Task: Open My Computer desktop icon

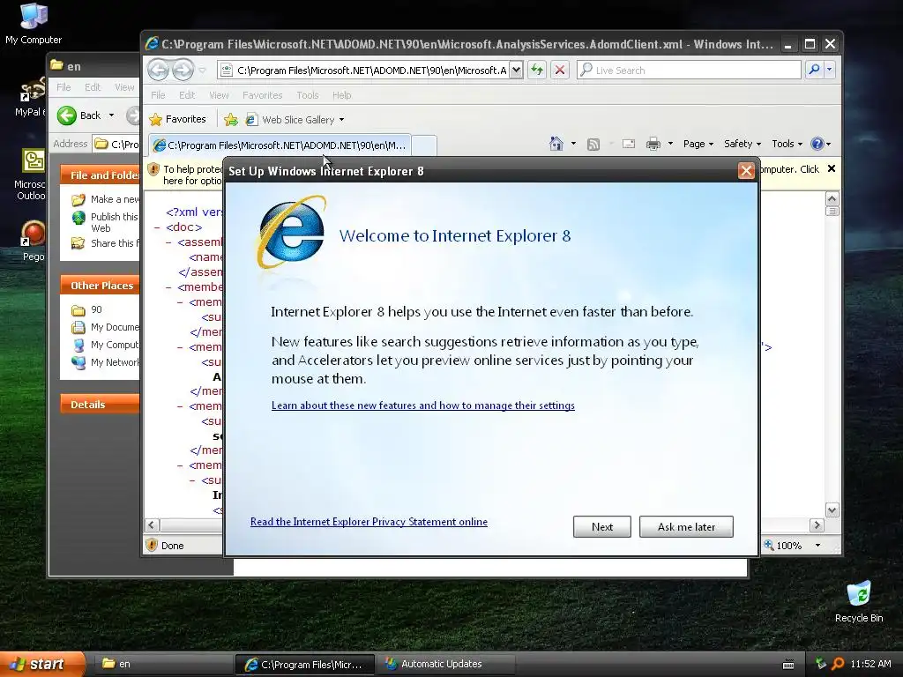Action: (x=34, y=24)
